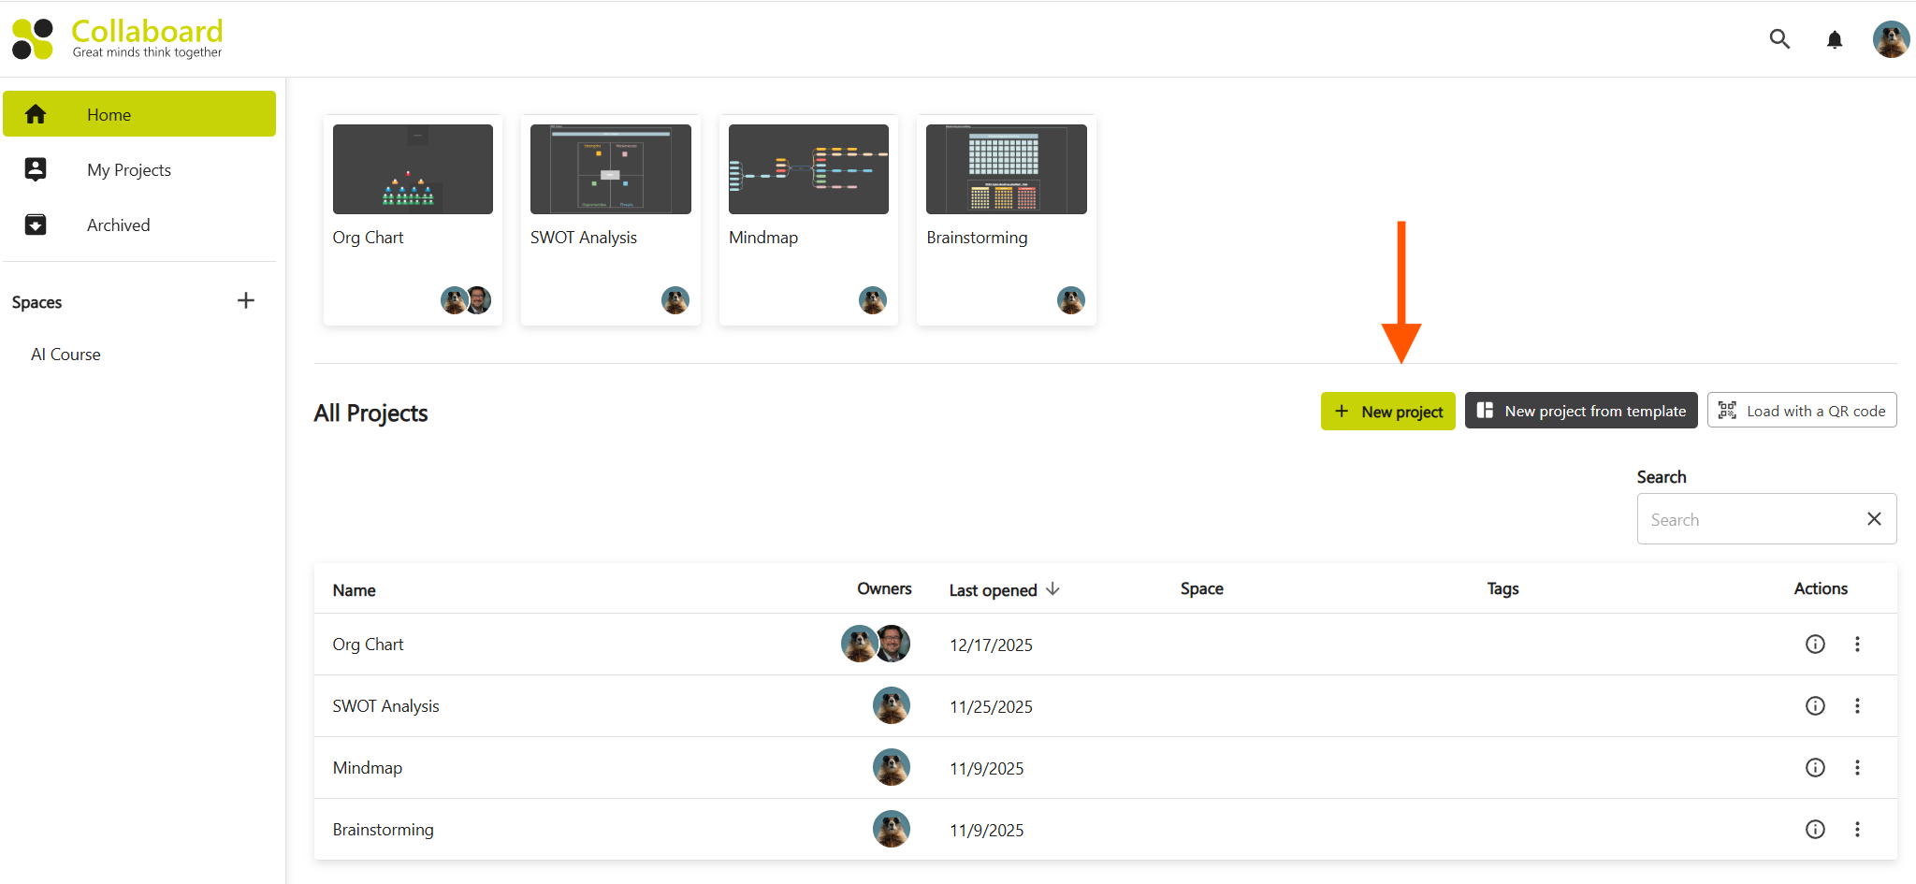Show info for Org Chart project

(x=1815, y=645)
